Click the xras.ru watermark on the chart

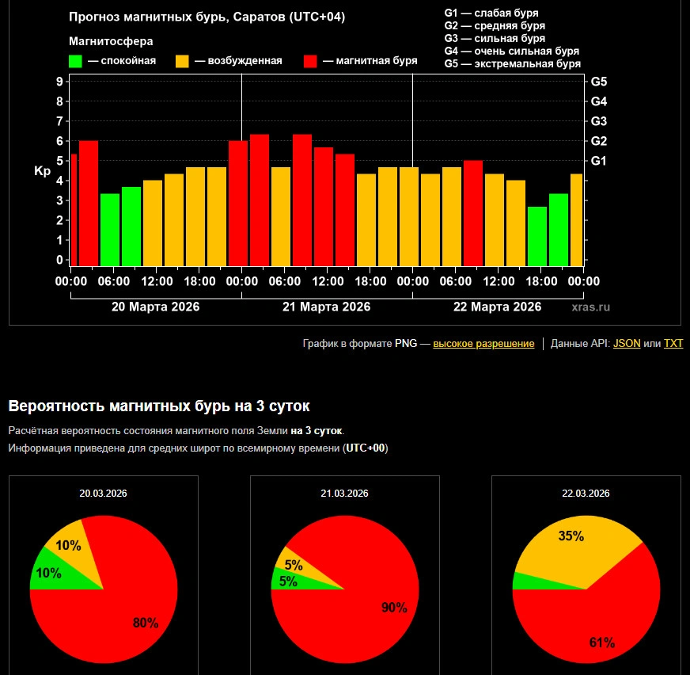tap(590, 307)
